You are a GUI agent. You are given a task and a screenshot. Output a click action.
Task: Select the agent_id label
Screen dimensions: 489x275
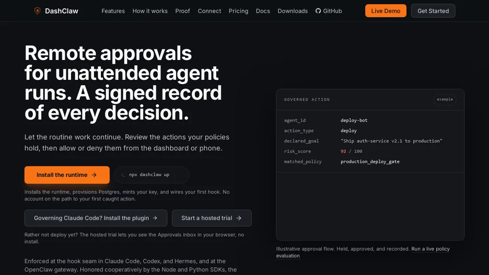click(x=295, y=120)
